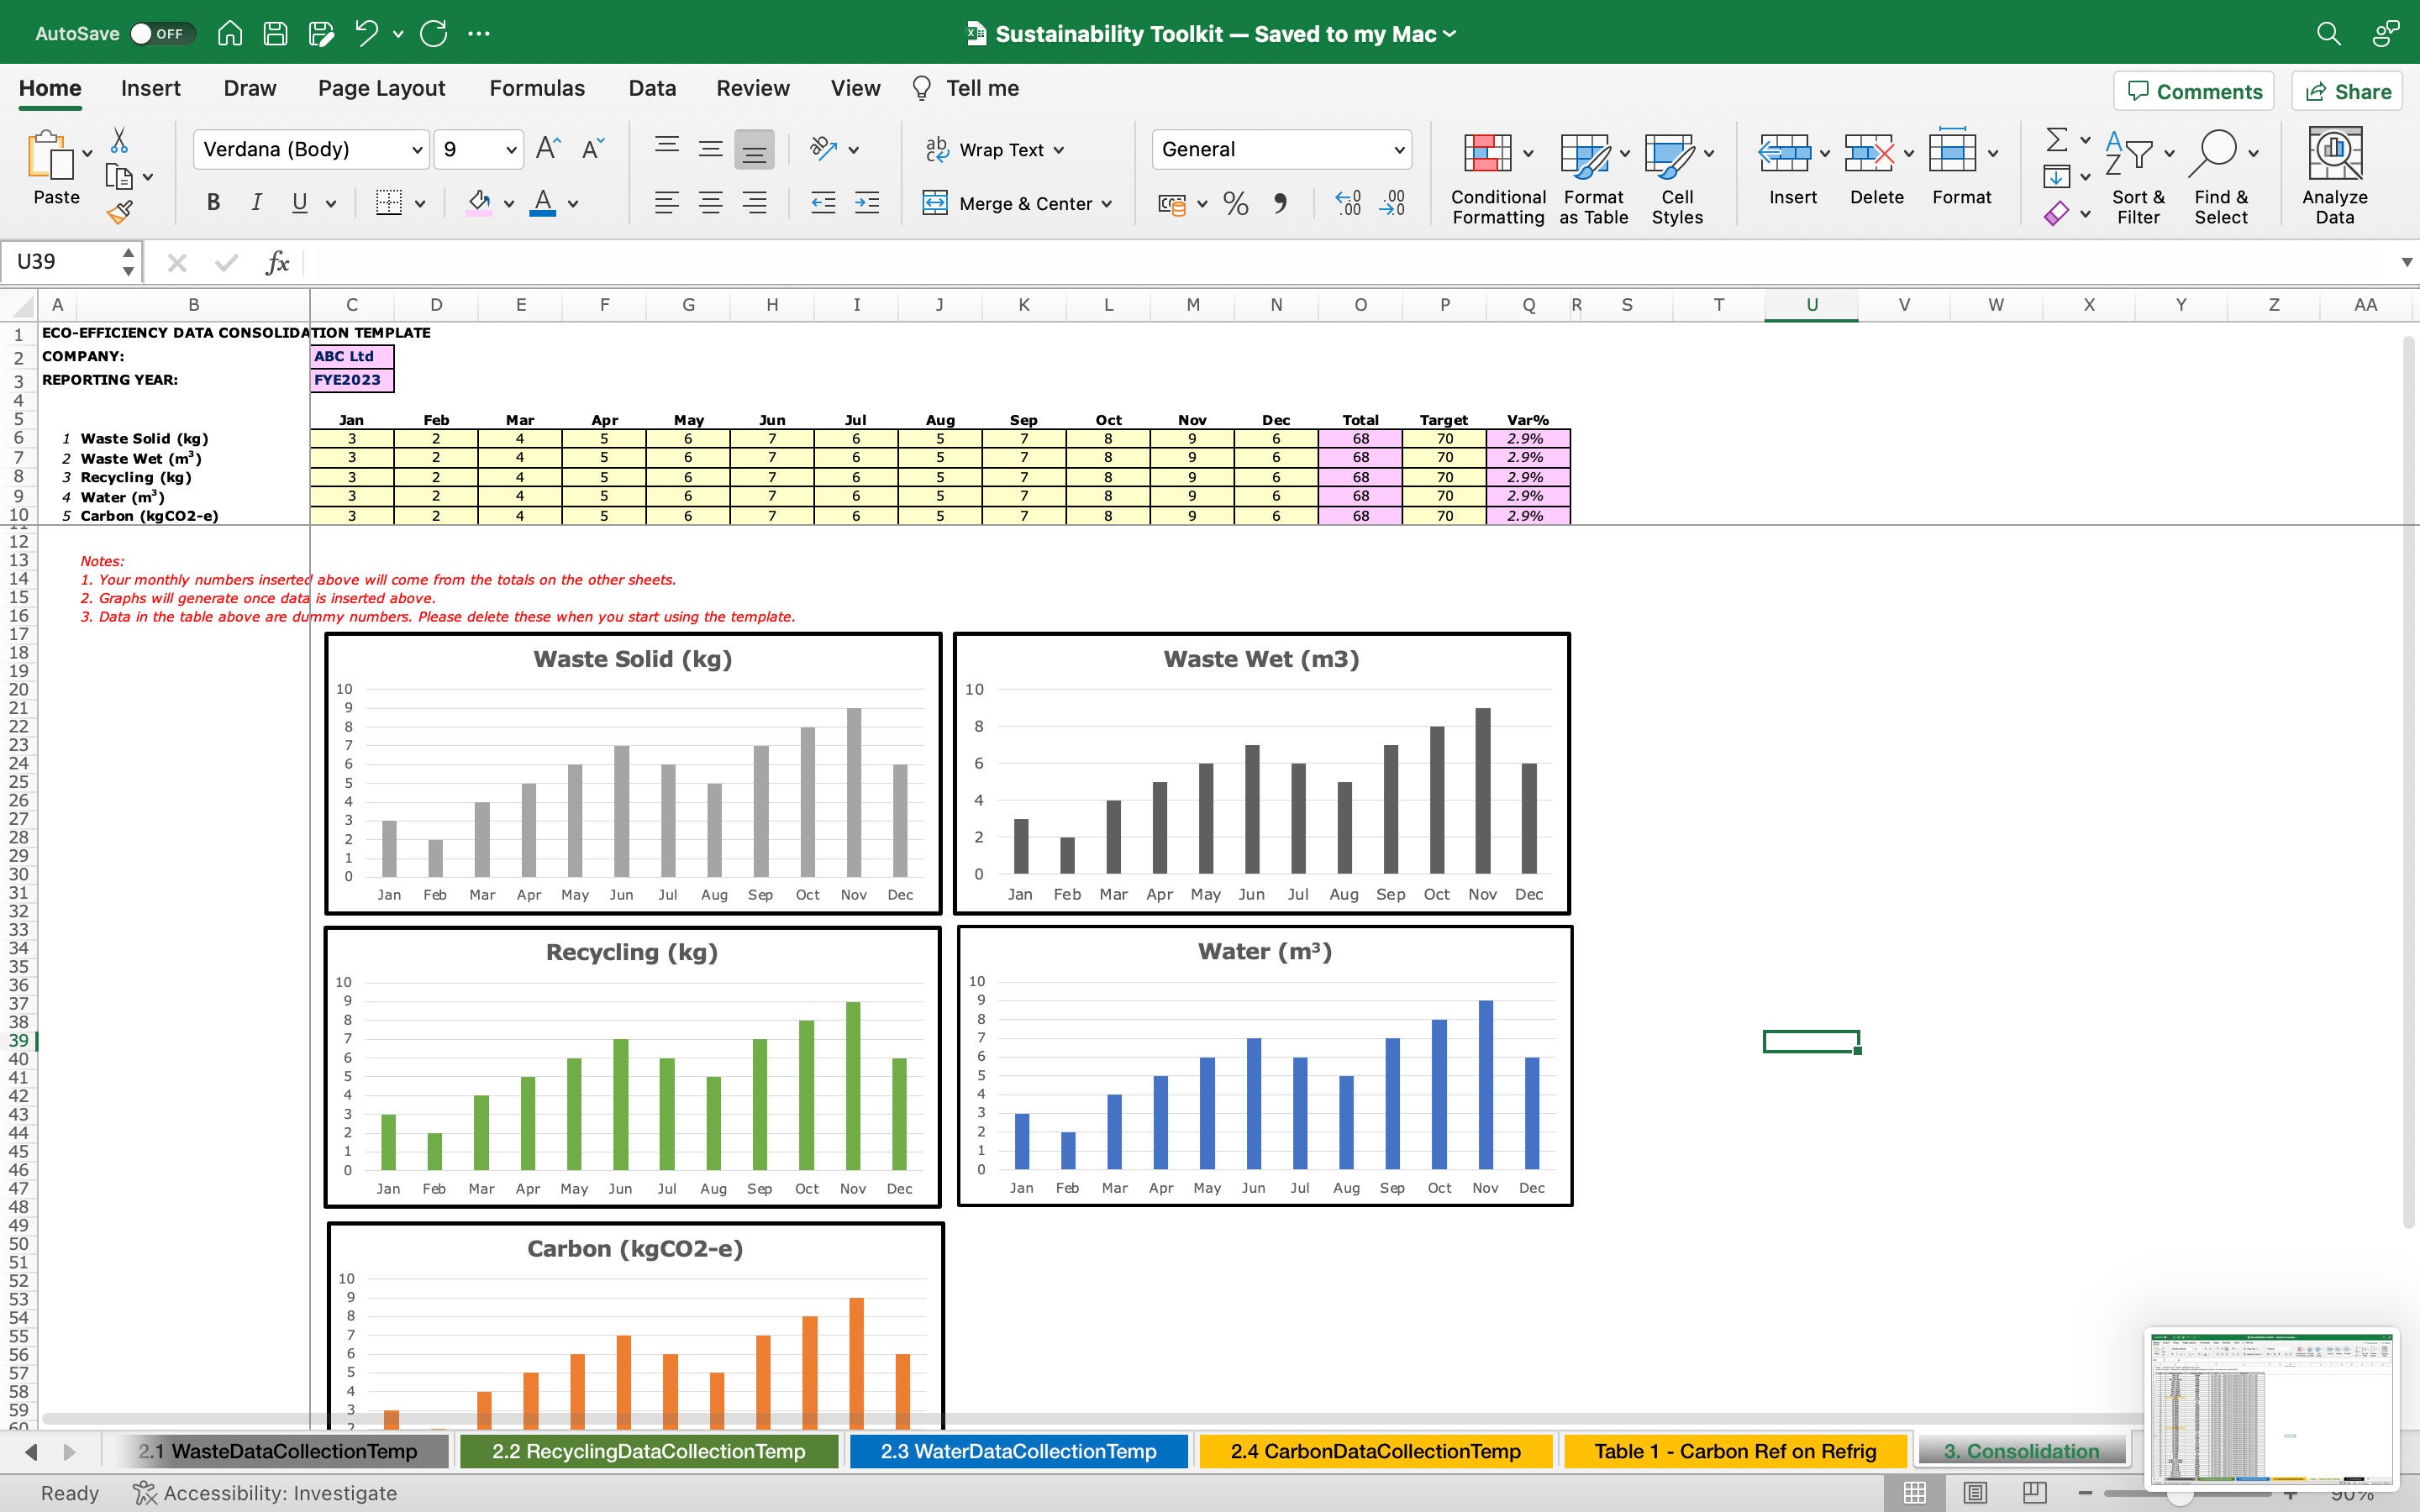
Task: Apply Italic formatting
Action: pyautogui.click(x=256, y=202)
